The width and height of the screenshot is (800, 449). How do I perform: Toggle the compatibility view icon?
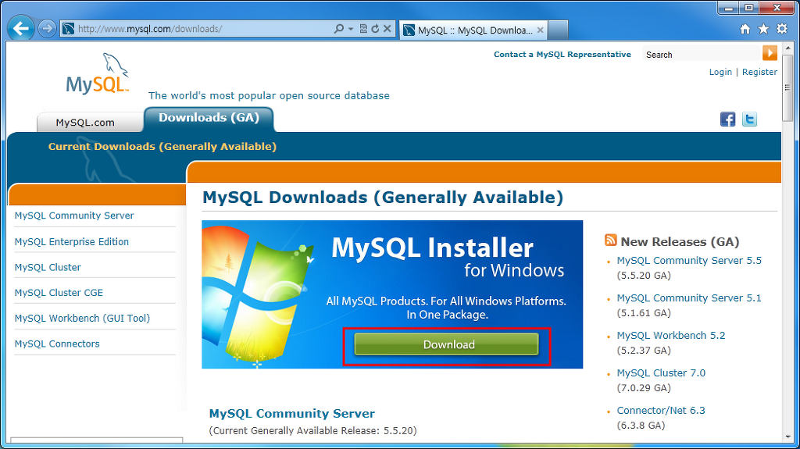pos(363,29)
